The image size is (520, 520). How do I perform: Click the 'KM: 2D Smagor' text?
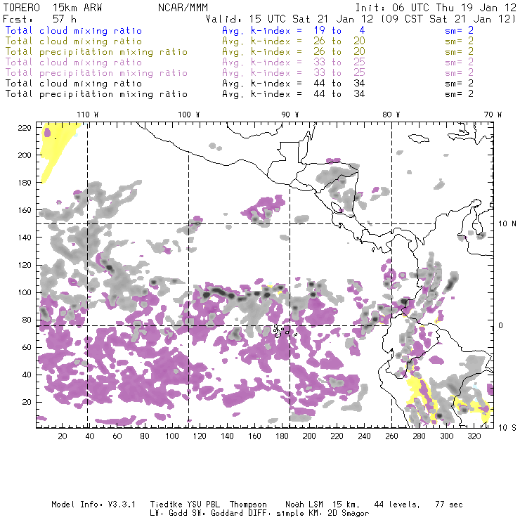(x=339, y=513)
